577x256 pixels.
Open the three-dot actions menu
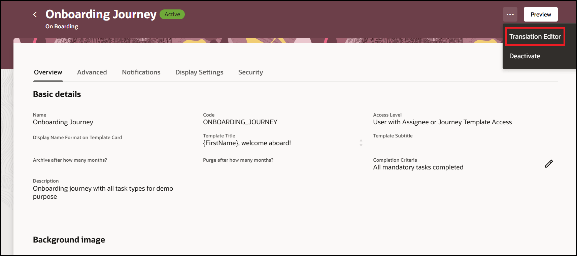pos(510,14)
